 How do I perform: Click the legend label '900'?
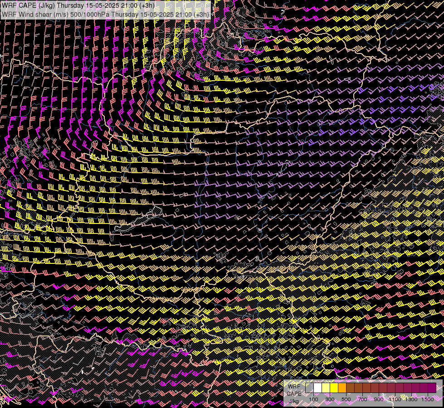point(379,399)
